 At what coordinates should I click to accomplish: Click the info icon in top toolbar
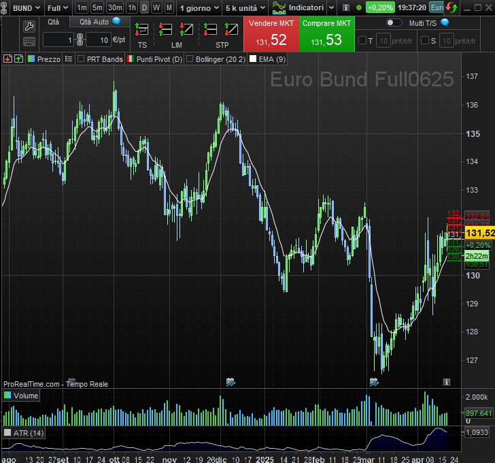346,7
